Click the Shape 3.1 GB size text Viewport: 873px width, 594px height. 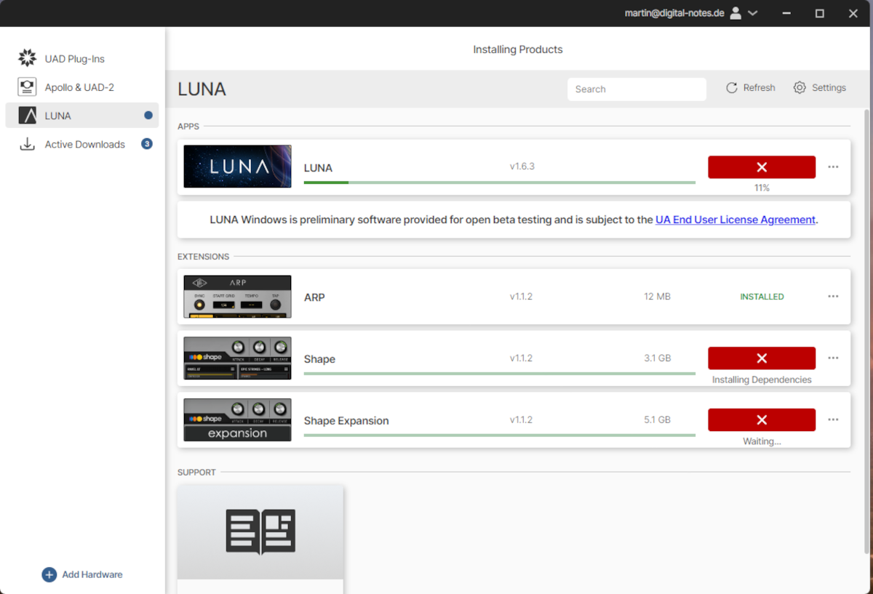(657, 358)
